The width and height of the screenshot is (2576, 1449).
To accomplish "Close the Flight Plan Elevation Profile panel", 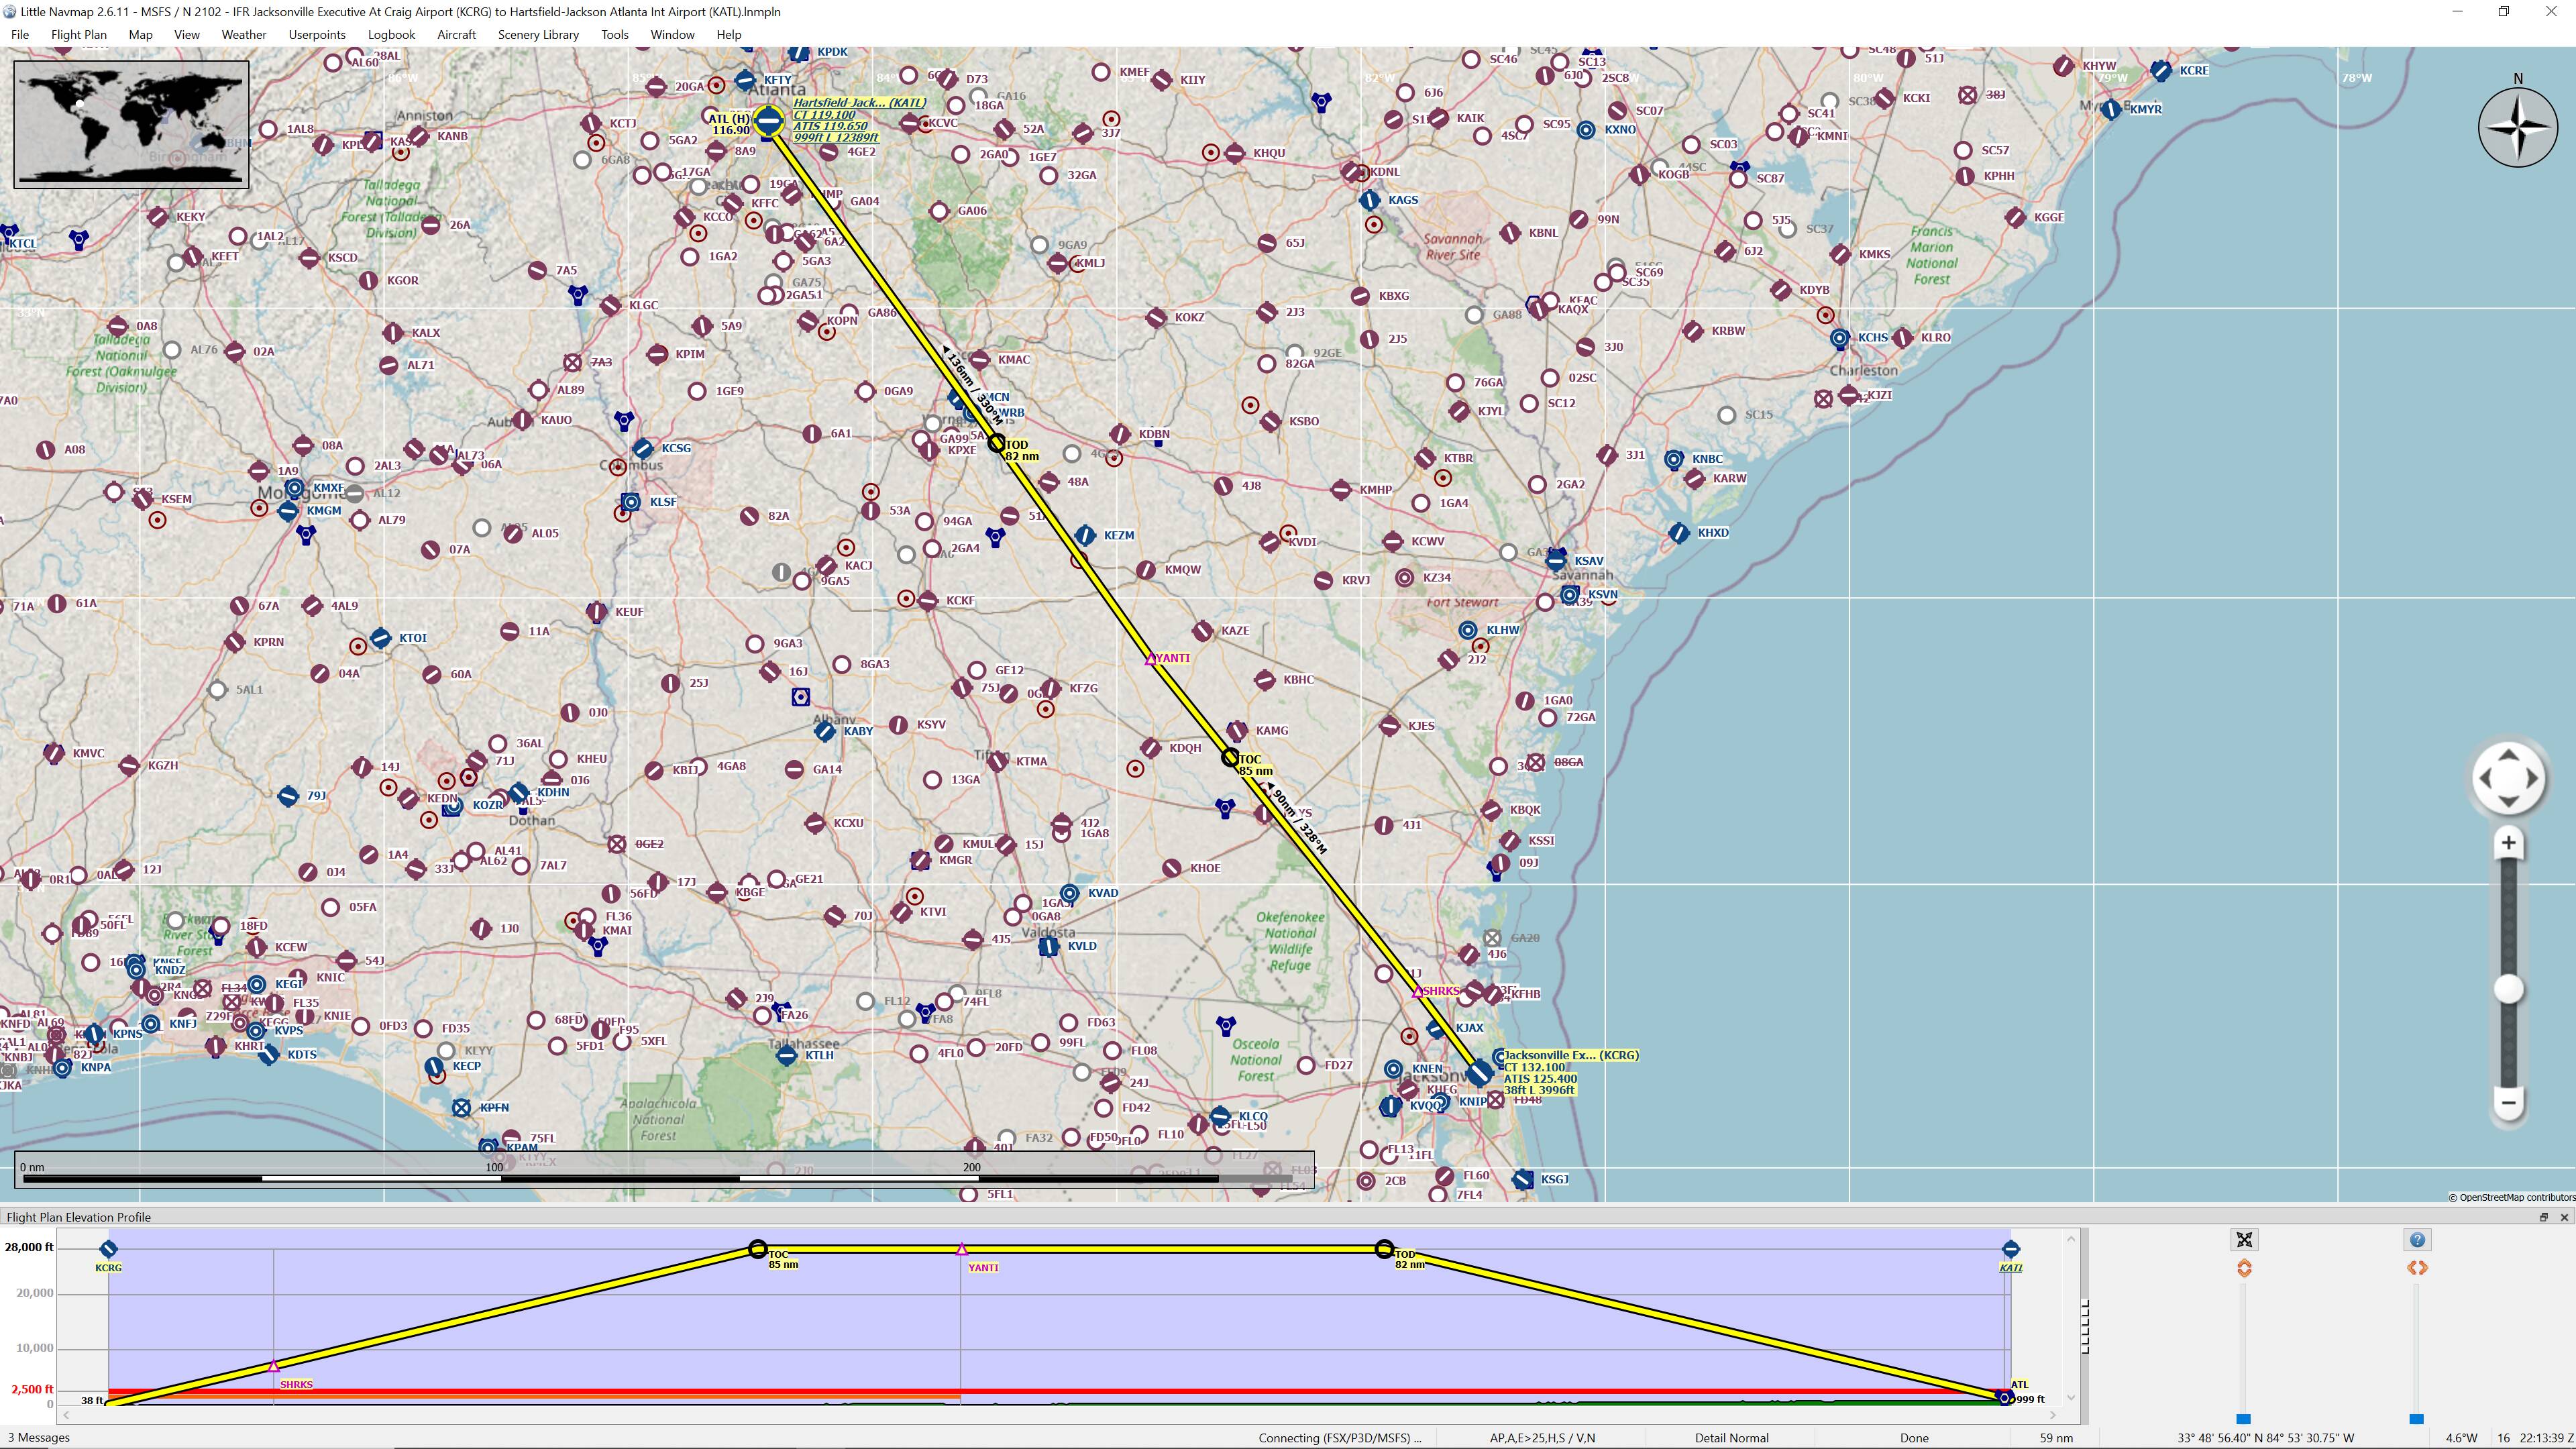I will click(2564, 1217).
